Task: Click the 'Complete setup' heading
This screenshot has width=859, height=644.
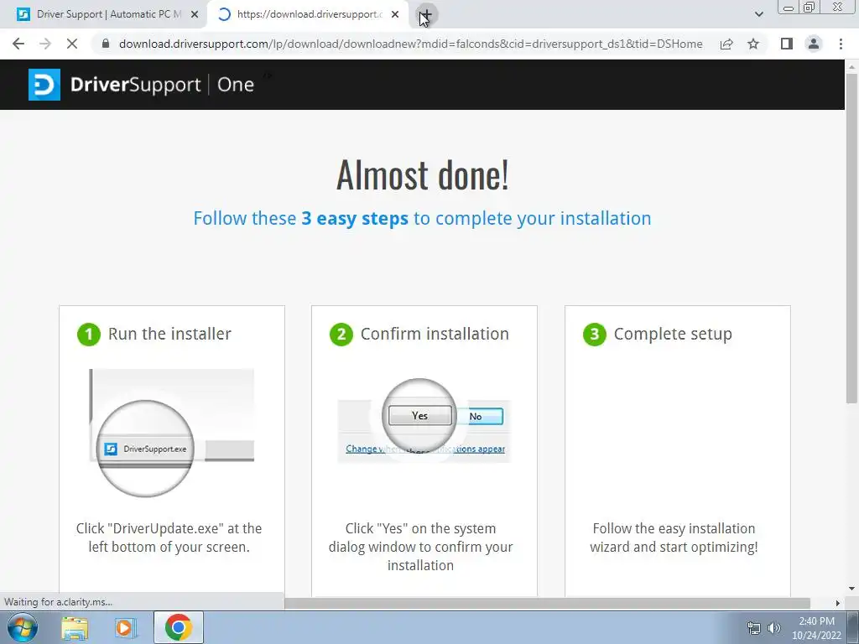Action: pyautogui.click(x=673, y=334)
